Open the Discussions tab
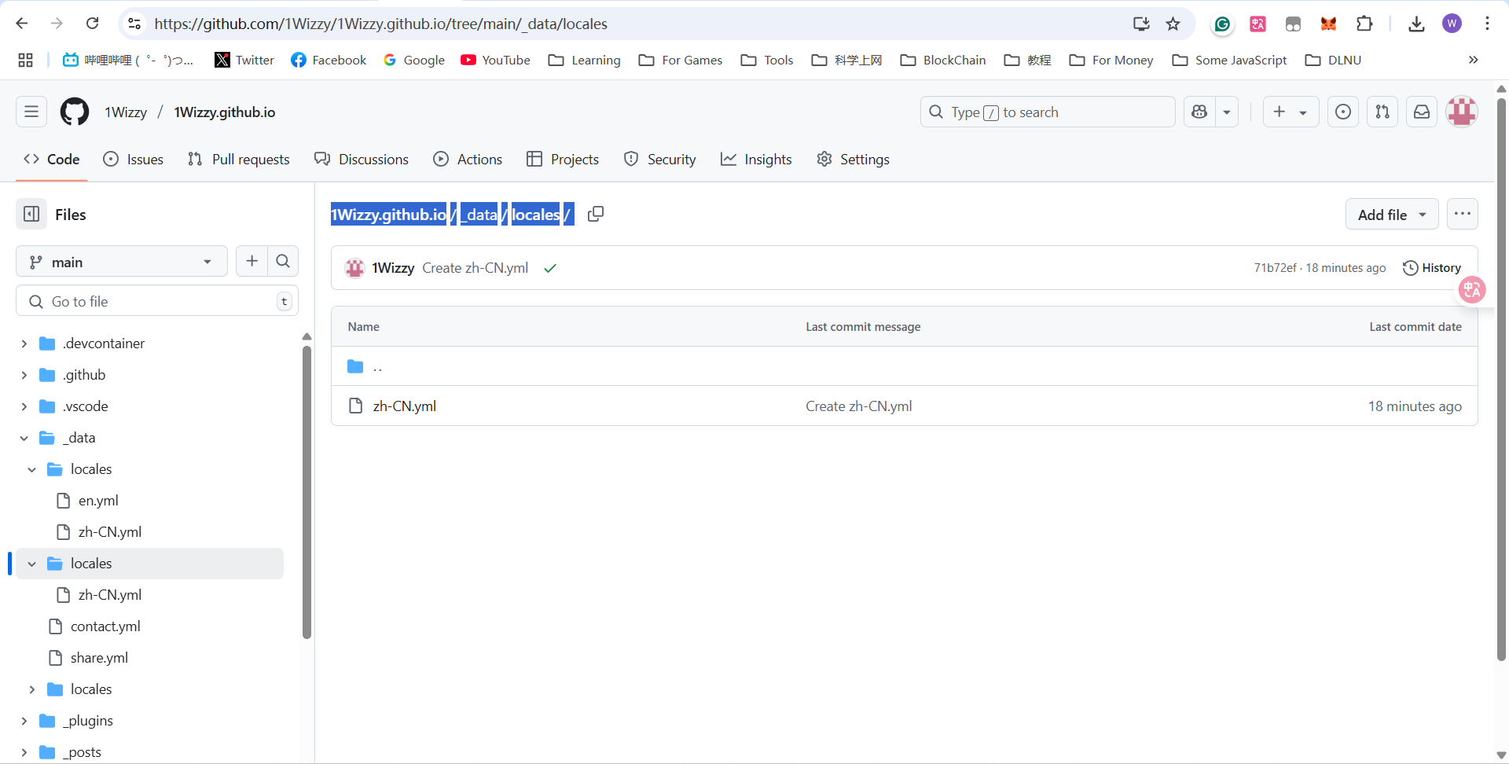This screenshot has width=1509, height=764. pyautogui.click(x=362, y=159)
